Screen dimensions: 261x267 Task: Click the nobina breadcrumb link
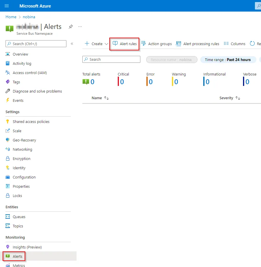29,17
